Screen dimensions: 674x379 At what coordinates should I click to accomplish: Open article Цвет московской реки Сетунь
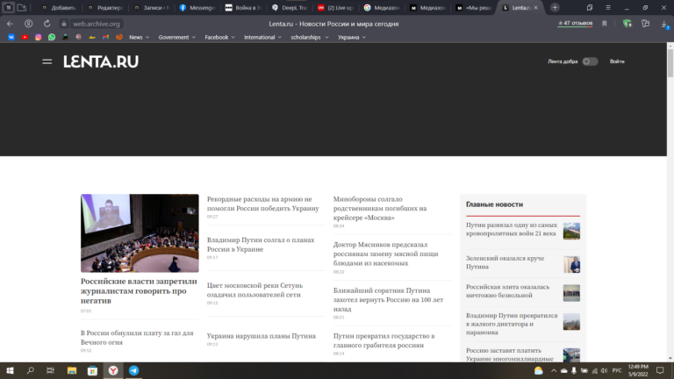pos(255,290)
